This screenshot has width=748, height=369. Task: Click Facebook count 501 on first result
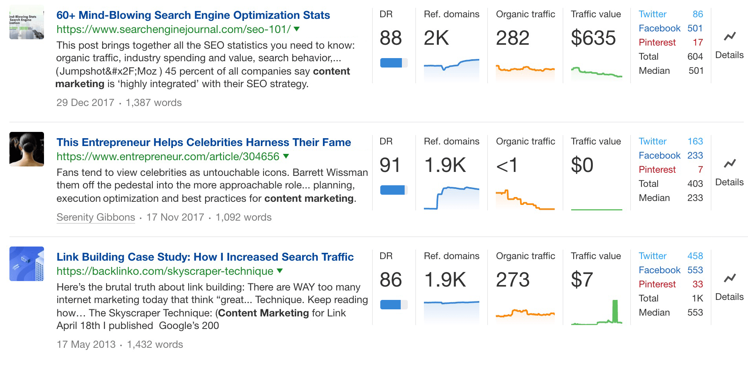click(695, 28)
